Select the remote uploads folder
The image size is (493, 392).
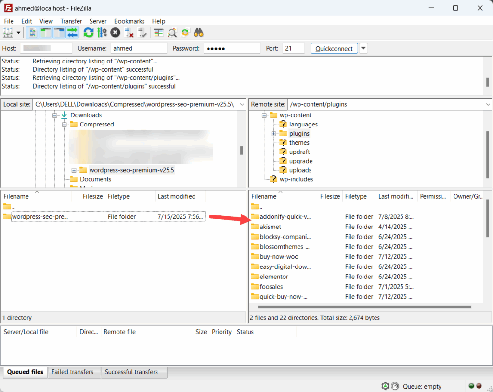point(300,170)
